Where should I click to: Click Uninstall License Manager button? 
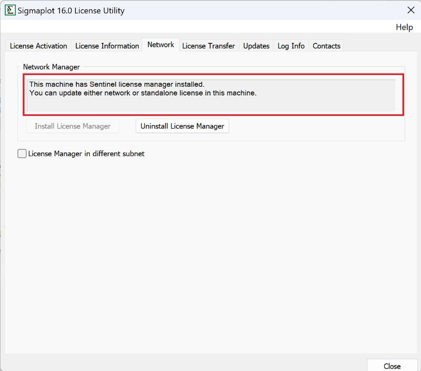(x=182, y=126)
